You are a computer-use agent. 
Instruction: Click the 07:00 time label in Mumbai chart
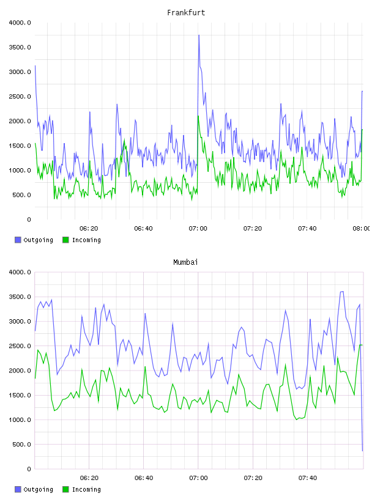click(198, 478)
